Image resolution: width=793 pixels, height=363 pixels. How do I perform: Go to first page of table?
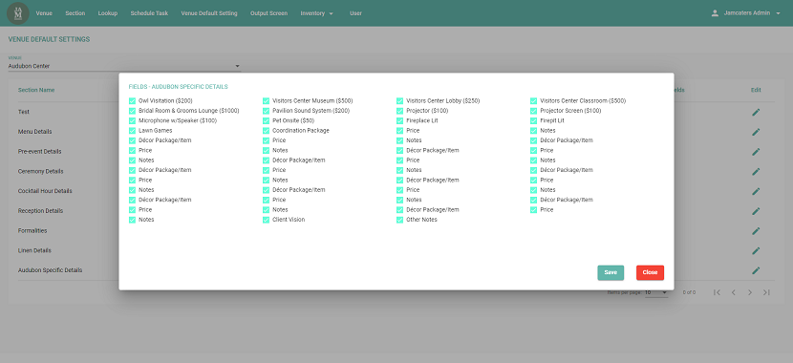[x=717, y=292]
